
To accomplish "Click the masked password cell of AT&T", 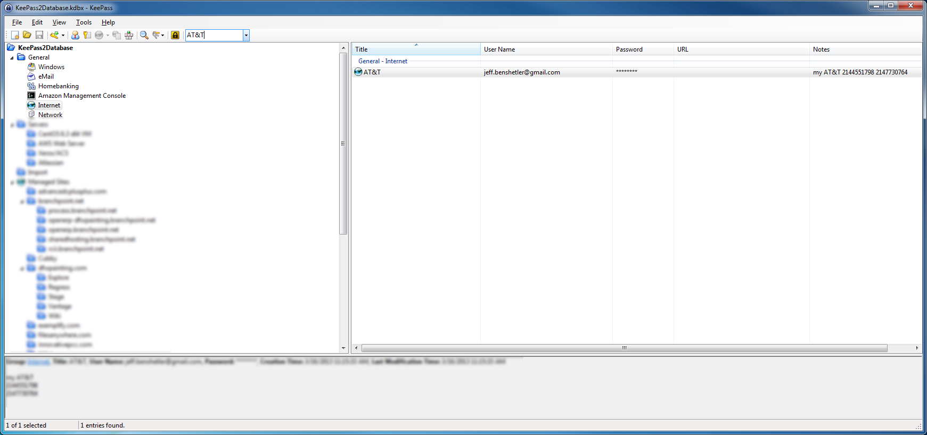I will tap(627, 72).
